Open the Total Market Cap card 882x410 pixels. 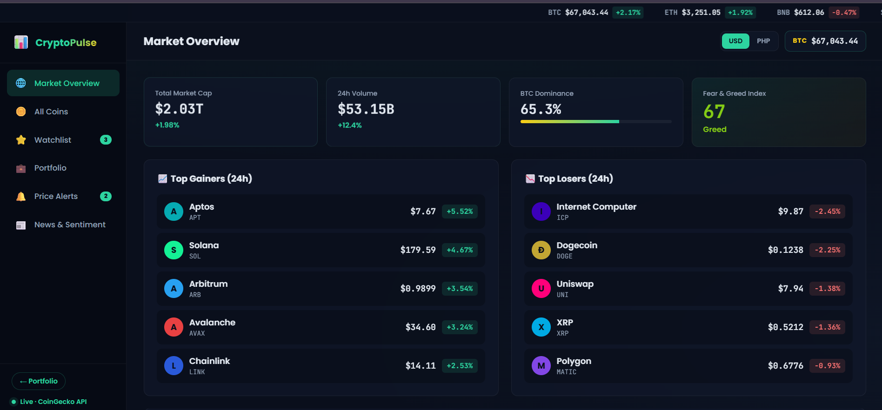[x=231, y=112]
